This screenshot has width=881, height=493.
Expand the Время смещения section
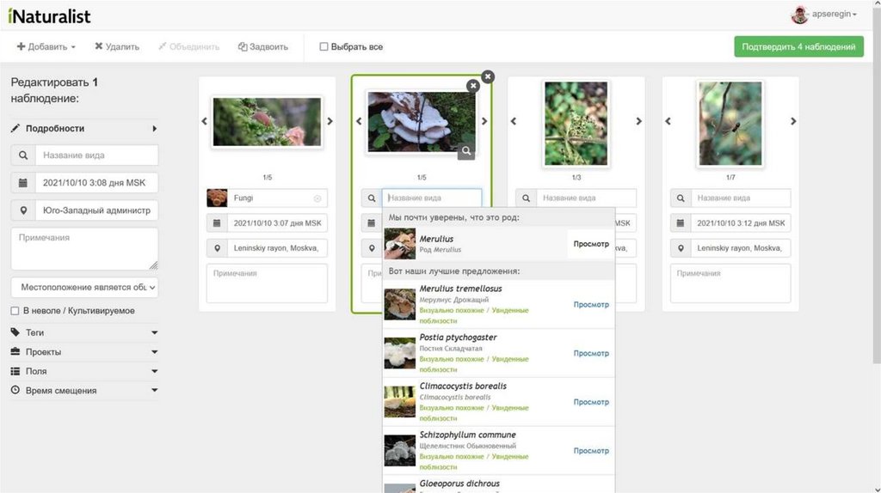click(x=84, y=390)
